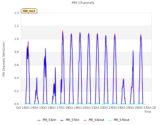The image size is (167, 125).
Task: Click the 0.0 y-axis tick label
Action: pos(16,104)
